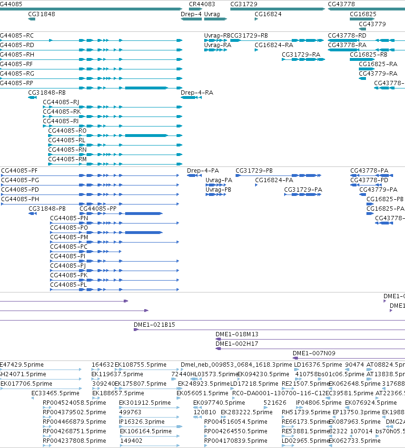Click the RP004524058.5prime EST label
Image resolution: width=405 pixels, height=448 pixels.
(74, 402)
